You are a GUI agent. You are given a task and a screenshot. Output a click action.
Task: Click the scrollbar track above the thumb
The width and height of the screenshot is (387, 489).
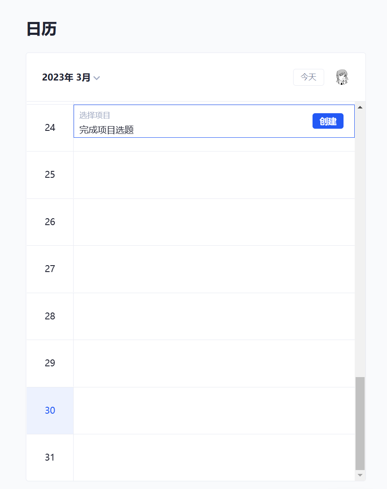click(360, 241)
